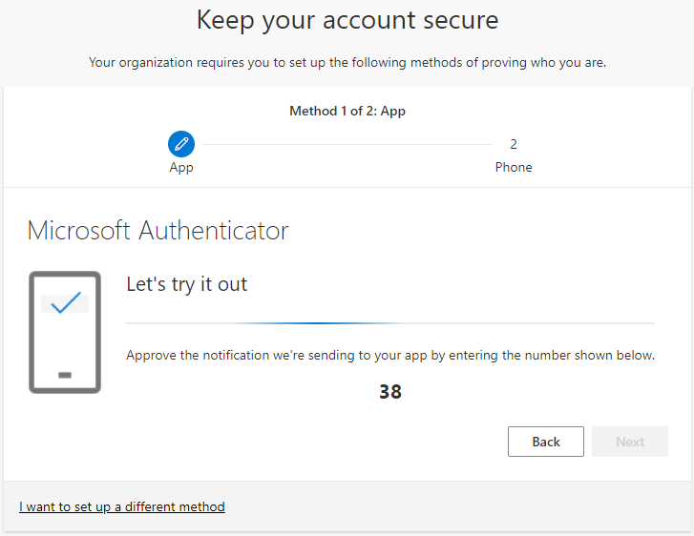
Task: Click the blue checkmark on the phone graphic
Action: [65, 303]
